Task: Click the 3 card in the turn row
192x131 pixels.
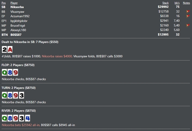Action: [21, 95]
